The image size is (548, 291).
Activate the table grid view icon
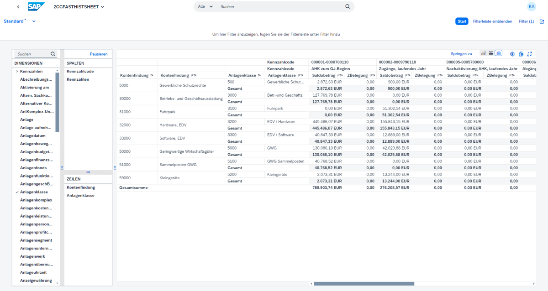498,54
